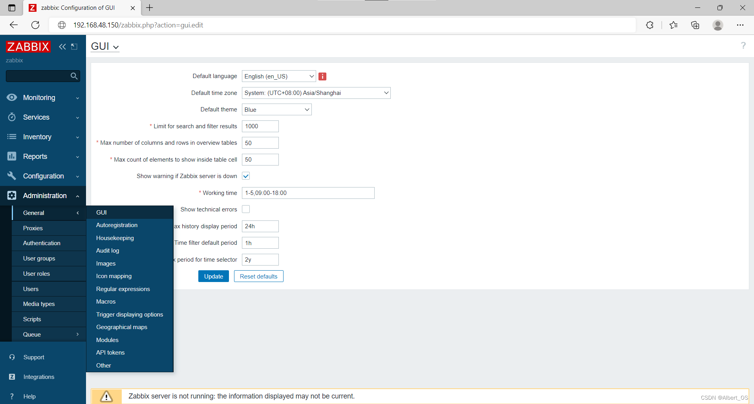Open the tab actions icon in title bar
The image size is (754, 404).
click(12, 8)
